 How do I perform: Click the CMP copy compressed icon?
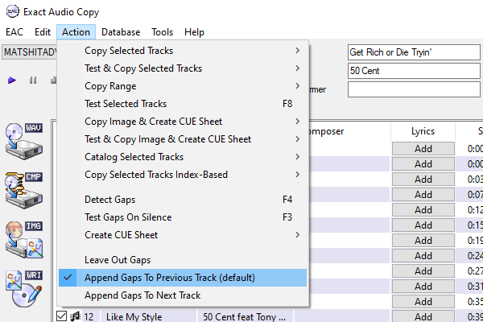(24, 188)
